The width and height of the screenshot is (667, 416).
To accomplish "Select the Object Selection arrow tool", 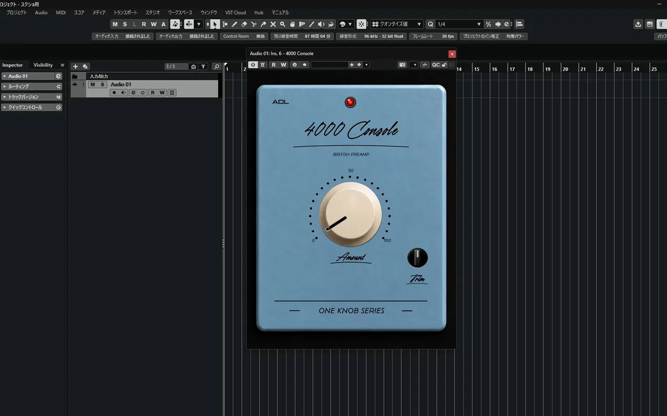I will click(215, 24).
